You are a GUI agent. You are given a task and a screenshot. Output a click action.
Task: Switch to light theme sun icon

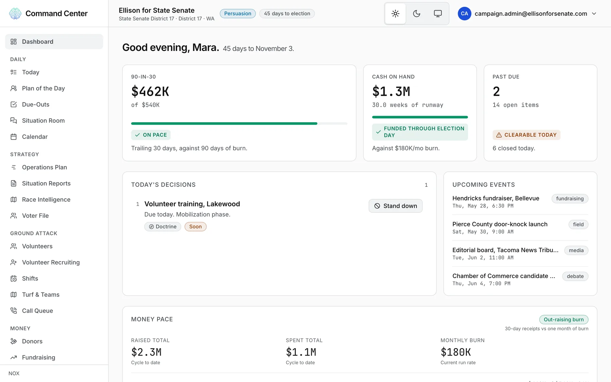[395, 14]
